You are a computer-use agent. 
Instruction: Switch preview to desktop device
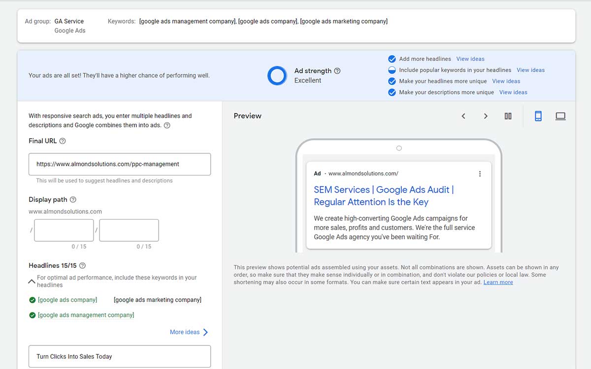click(x=560, y=116)
